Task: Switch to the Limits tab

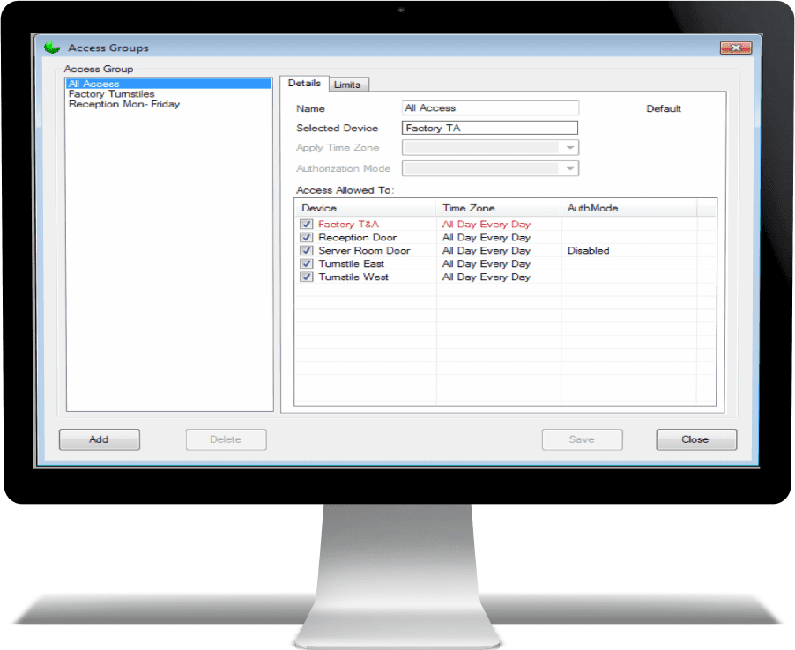Action: [347, 85]
